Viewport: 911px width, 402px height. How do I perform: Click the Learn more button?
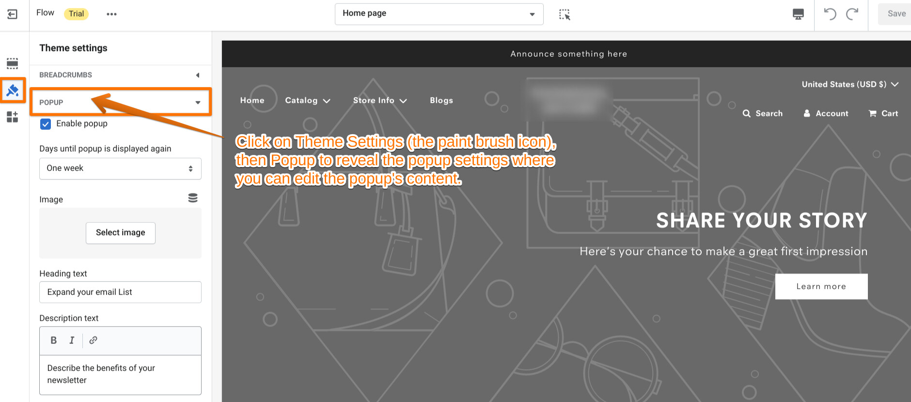(821, 287)
